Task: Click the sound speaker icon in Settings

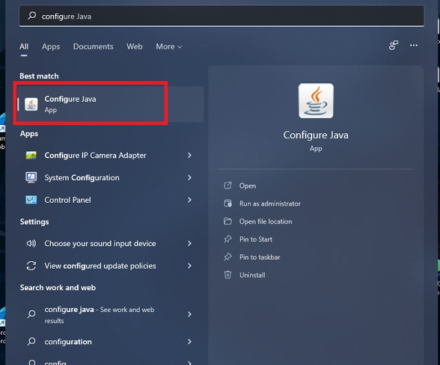Action: (x=31, y=243)
